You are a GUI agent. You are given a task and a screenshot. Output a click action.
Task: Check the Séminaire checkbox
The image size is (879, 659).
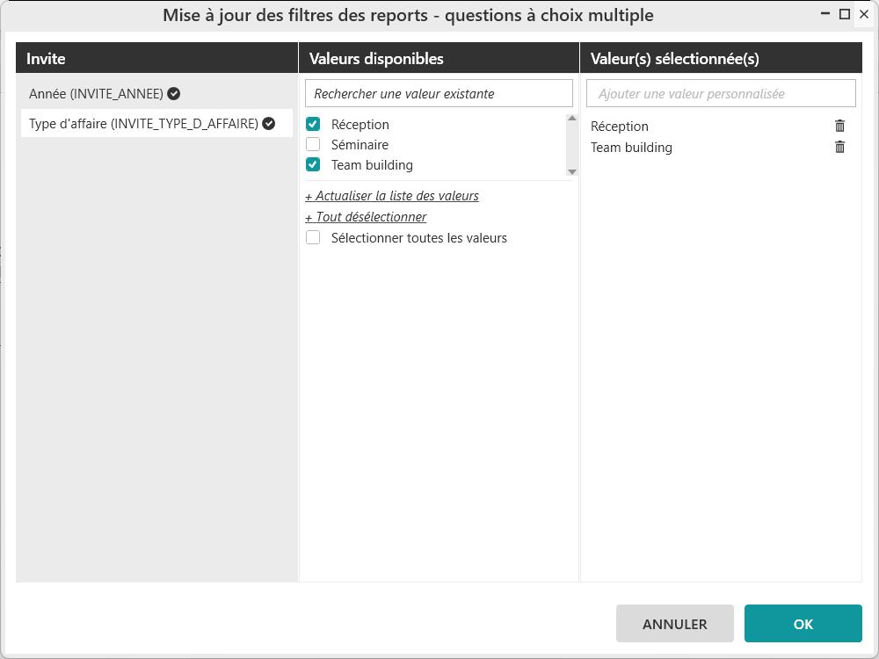tap(313, 144)
